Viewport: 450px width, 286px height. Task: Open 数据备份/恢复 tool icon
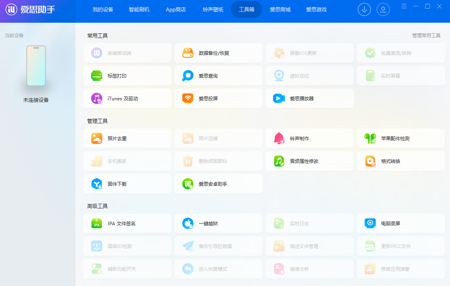click(188, 53)
